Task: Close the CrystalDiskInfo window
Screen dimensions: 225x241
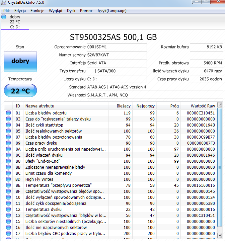Action: (x=218, y=2)
